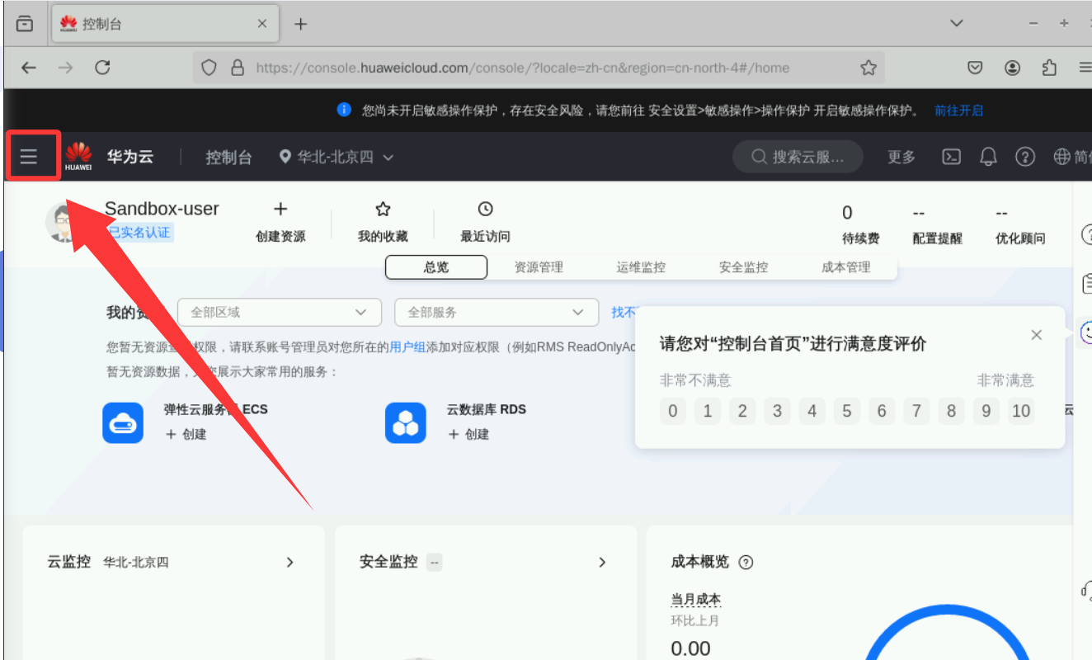Viewport: 1092px width, 660px height.
Task: Open the 全部区域 dropdown
Action: click(x=280, y=313)
